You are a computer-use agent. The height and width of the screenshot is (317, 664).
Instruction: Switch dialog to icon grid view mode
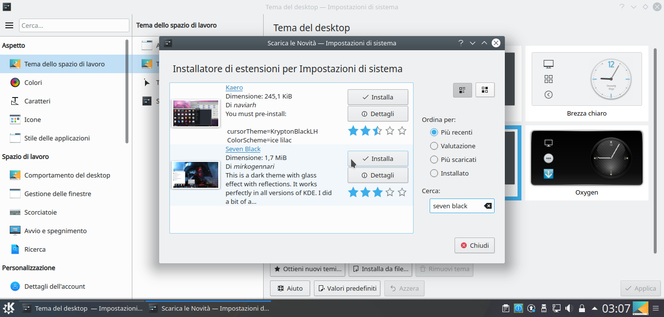[x=485, y=90]
